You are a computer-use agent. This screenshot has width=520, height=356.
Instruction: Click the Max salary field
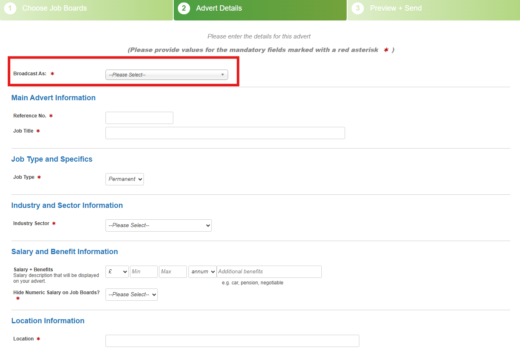pyautogui.click(x=173, y=272)
